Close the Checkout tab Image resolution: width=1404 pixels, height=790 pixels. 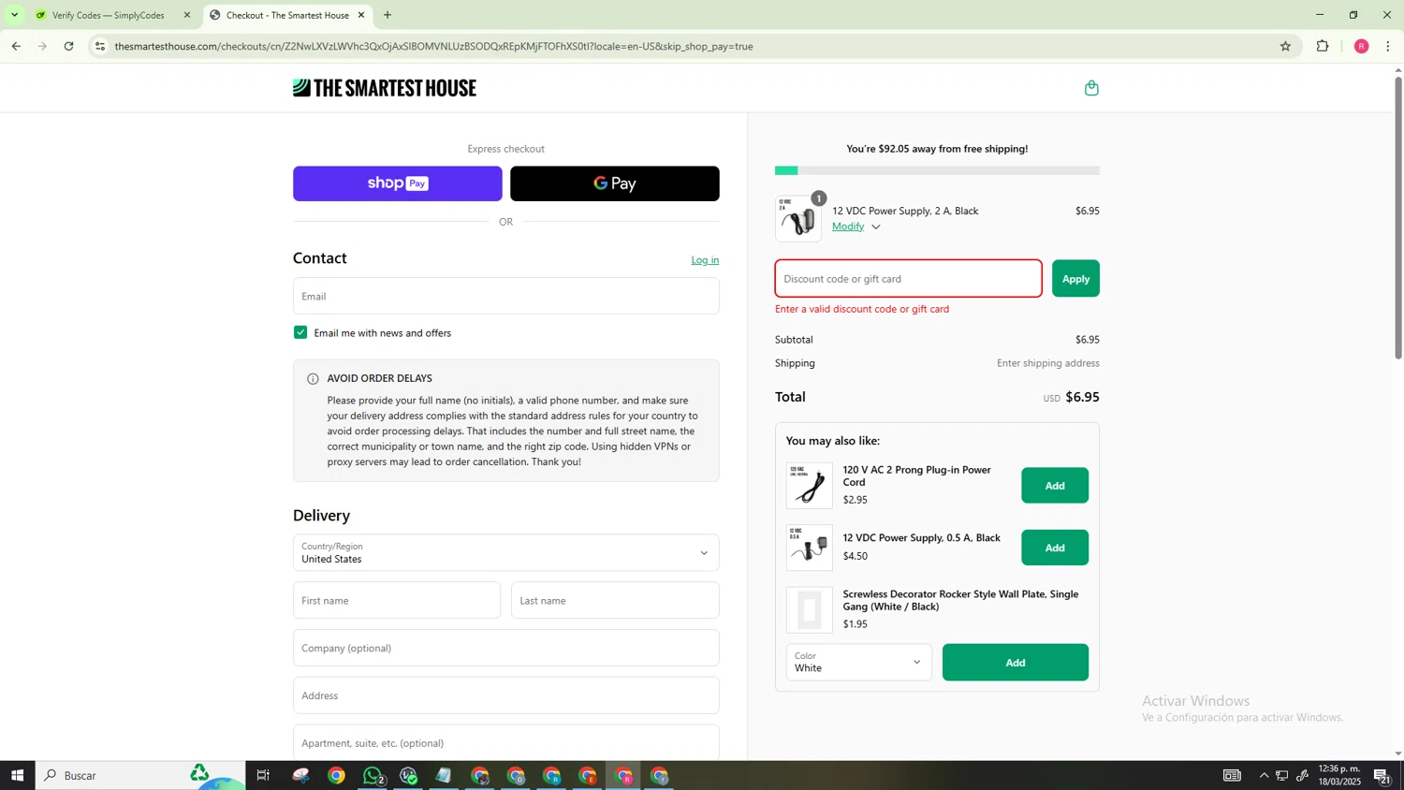361,15
